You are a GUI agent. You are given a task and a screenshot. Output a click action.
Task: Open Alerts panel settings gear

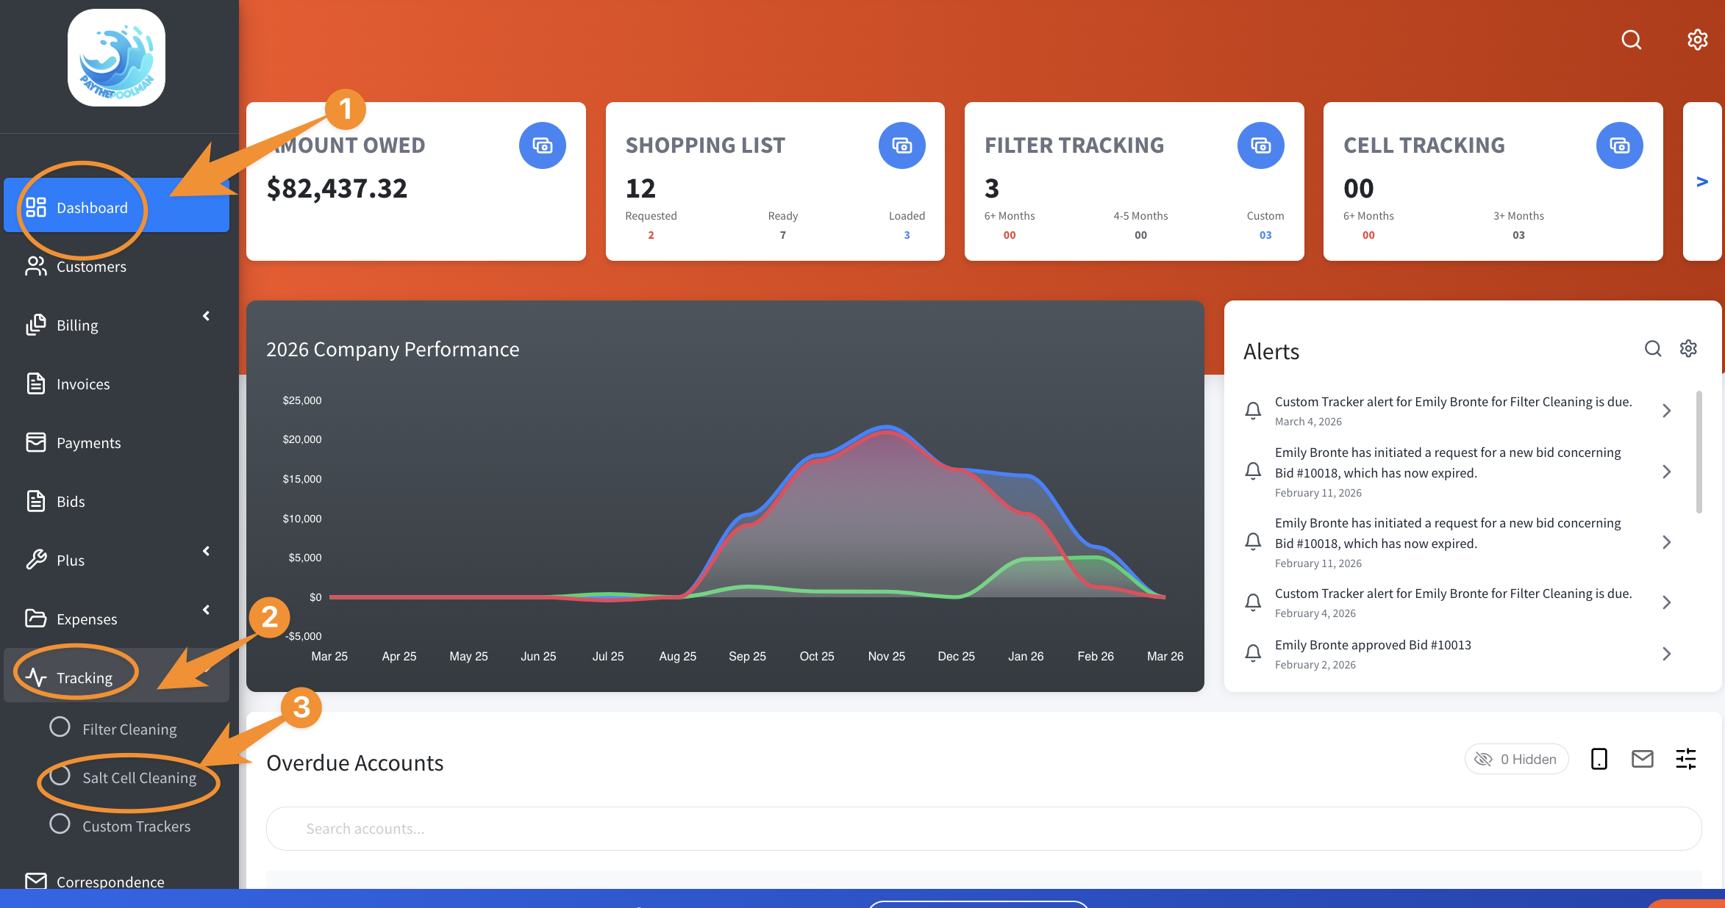pos(1688,348)
